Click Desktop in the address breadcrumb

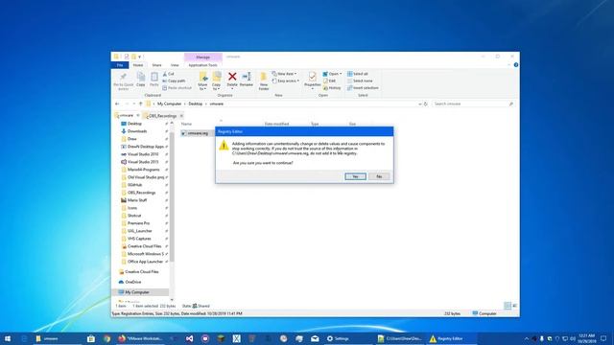[x=196, y=103]
